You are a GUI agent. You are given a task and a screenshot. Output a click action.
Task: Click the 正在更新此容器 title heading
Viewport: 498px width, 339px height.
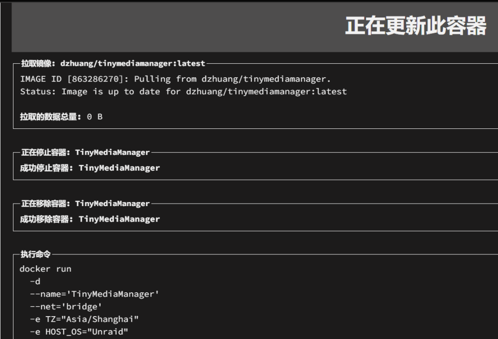click(416, 26)
